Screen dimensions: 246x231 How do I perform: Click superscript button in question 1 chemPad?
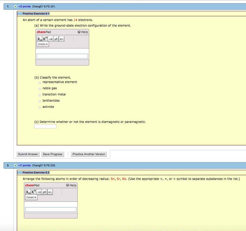click(x=45, y=39)
